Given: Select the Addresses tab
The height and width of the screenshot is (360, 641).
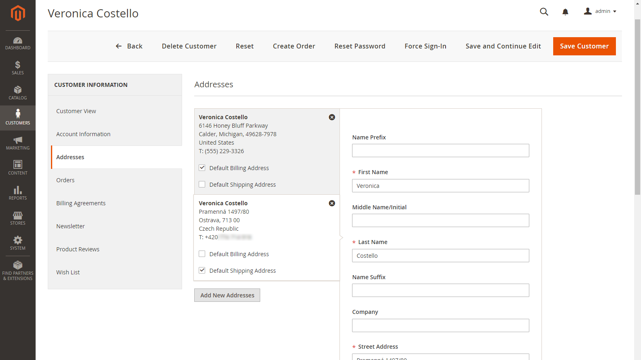Looking at the screenshot, I should [117, 157].
